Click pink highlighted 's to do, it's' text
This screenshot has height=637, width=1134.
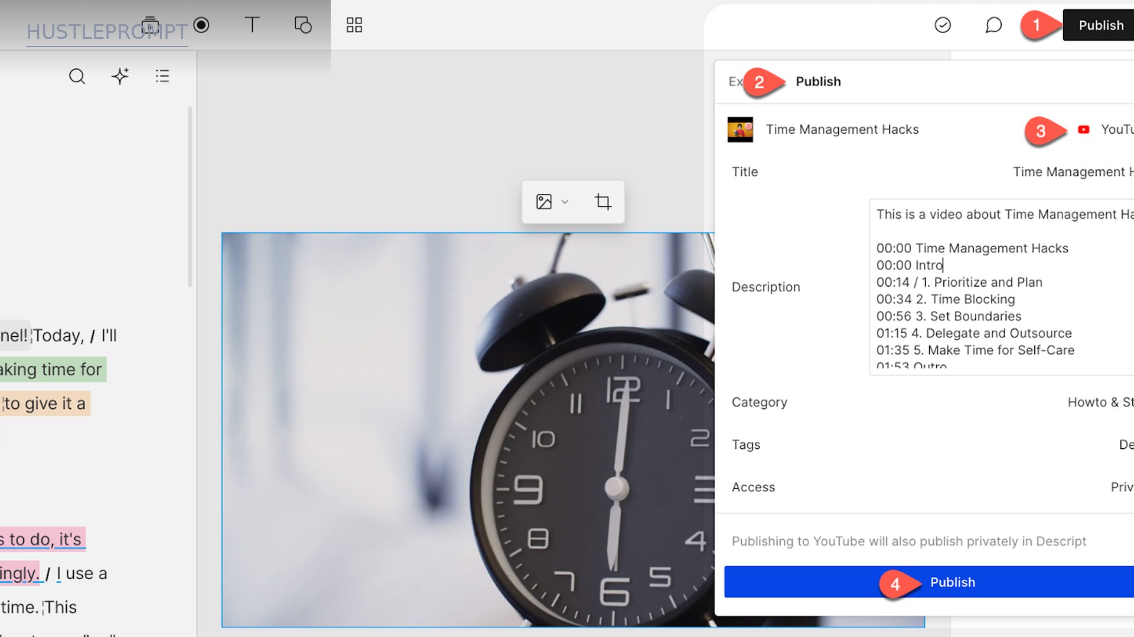tap(43, 539)
